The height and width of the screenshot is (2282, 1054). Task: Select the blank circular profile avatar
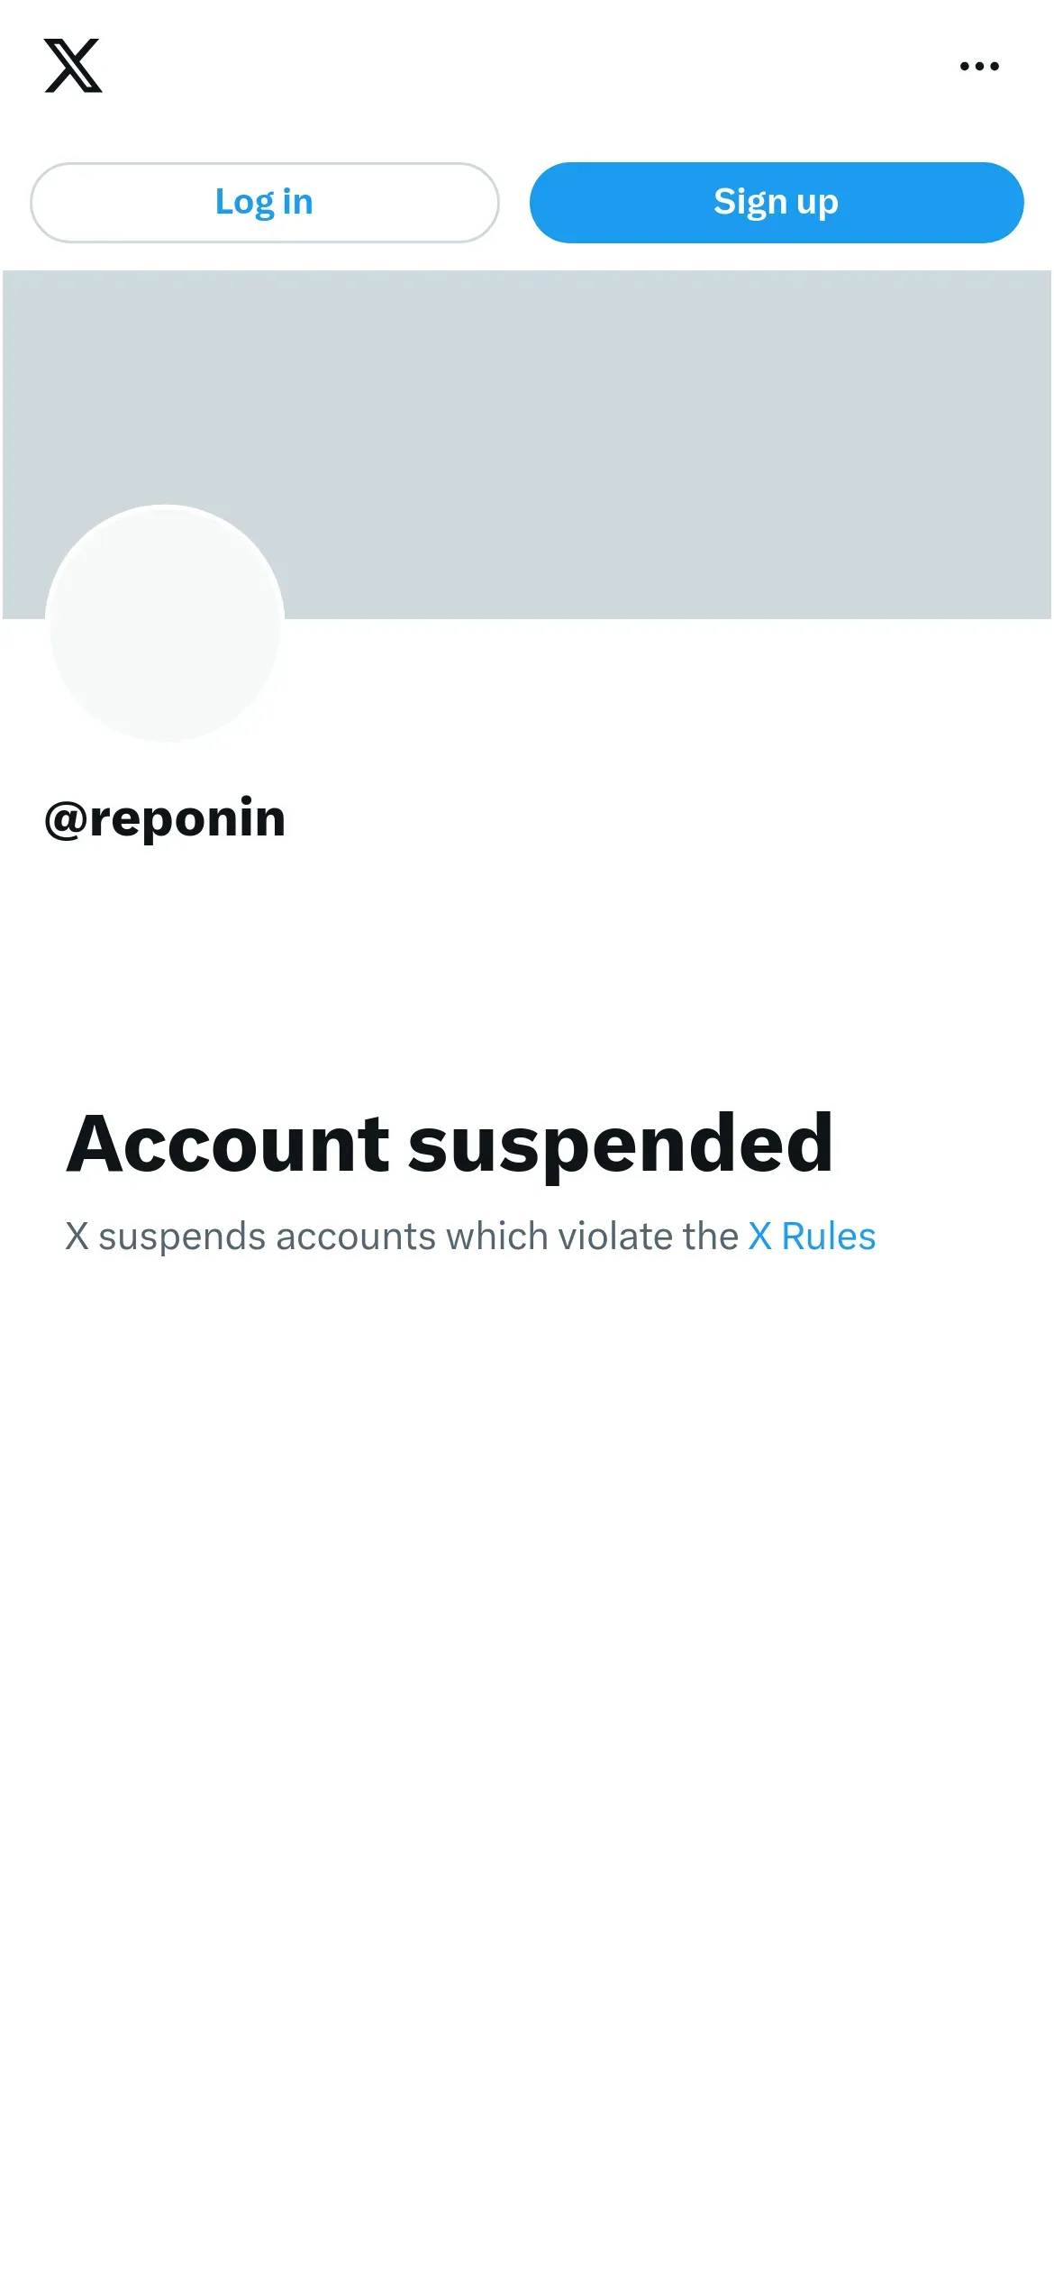(x=165, y=624)
